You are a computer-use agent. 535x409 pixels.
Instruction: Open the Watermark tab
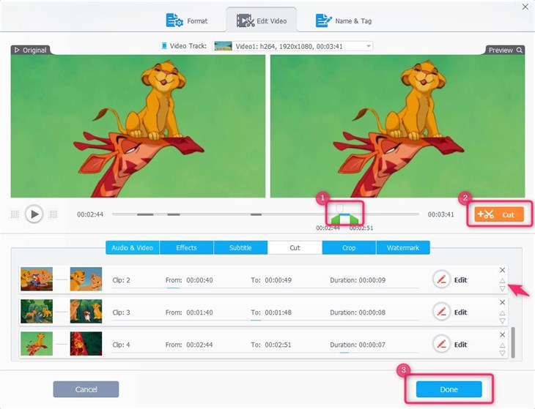coord(403,247)
